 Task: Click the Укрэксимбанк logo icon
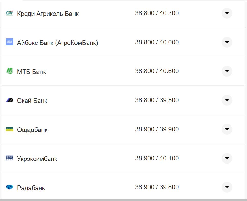9,158
